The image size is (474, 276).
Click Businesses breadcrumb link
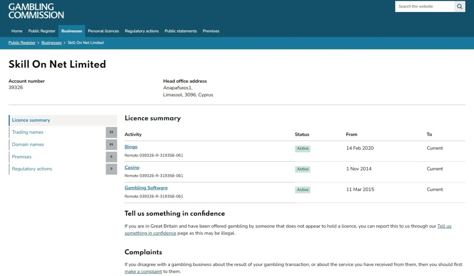coord(52,43)
